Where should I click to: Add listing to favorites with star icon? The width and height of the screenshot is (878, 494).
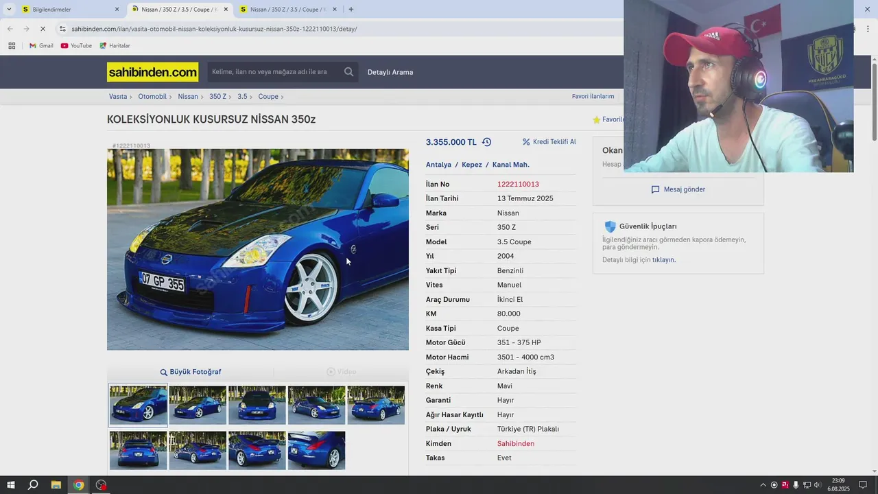(x=597, y=119)
